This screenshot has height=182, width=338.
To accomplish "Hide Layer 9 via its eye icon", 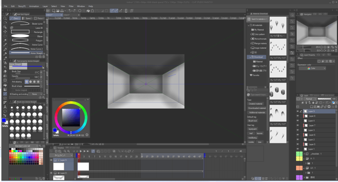I will (x=298, y=111).
